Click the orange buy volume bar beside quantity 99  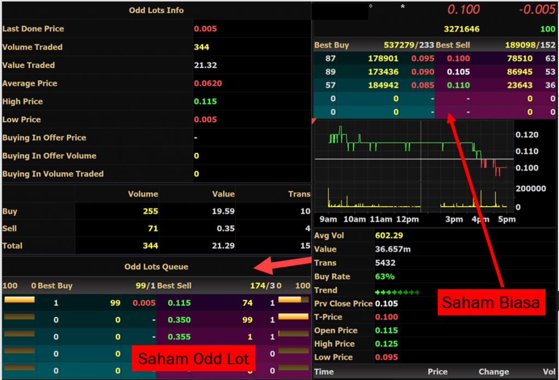click(x=19, y=300)
